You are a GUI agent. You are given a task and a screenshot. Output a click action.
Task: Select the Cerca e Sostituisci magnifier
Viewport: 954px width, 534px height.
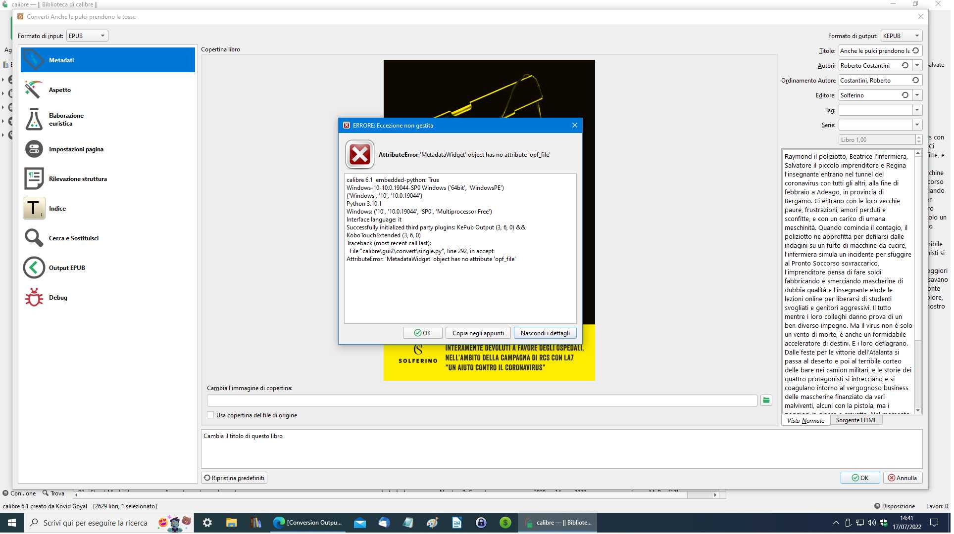click(x=34, y=238)
